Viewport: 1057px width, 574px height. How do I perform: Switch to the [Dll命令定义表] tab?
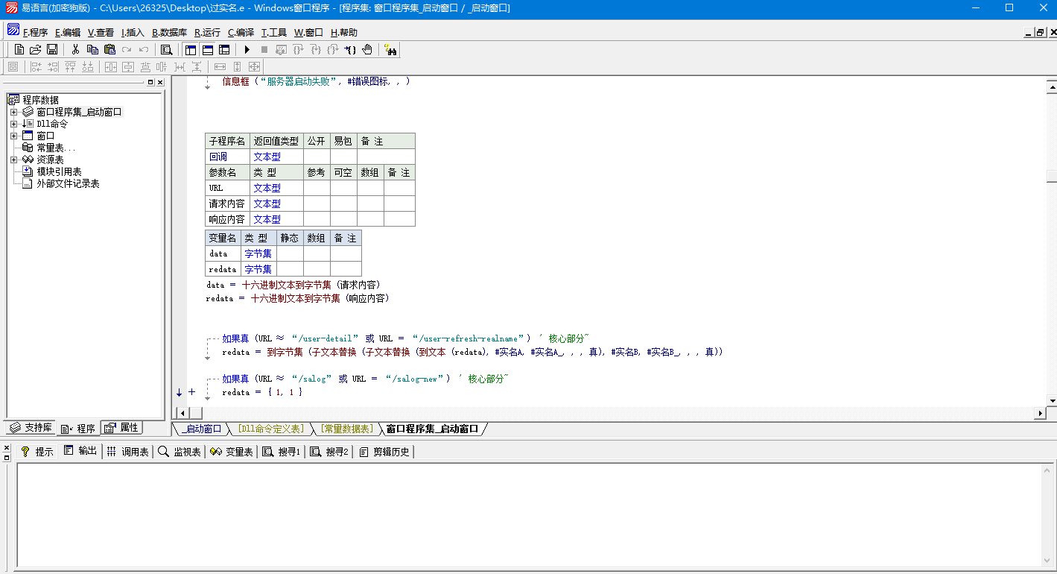[271, 429]
